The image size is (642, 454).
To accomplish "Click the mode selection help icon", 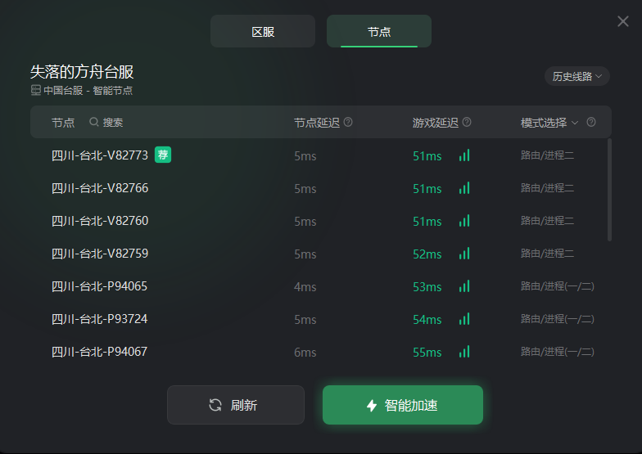I will point(591,123).
